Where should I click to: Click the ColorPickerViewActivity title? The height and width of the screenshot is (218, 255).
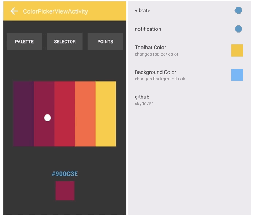pyautogui.click(x=56, y=11)
